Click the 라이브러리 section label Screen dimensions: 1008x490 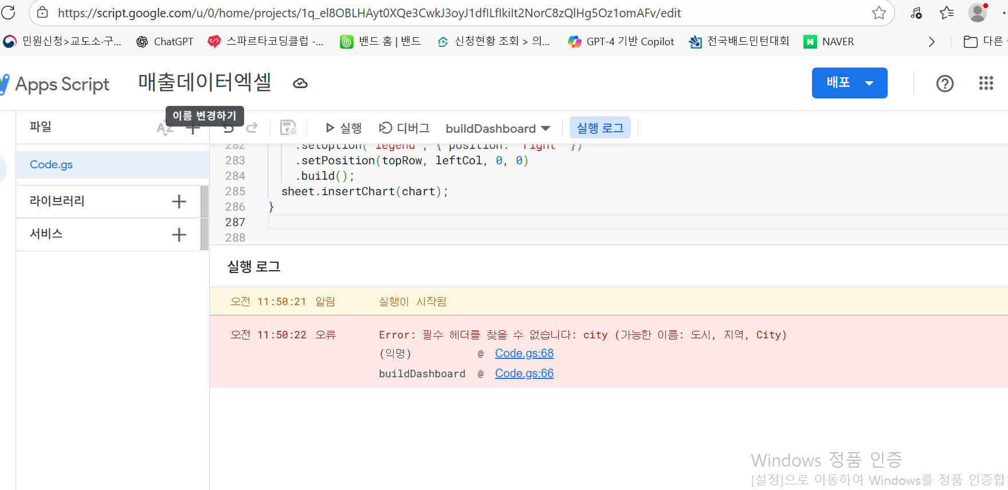[57, 201]
